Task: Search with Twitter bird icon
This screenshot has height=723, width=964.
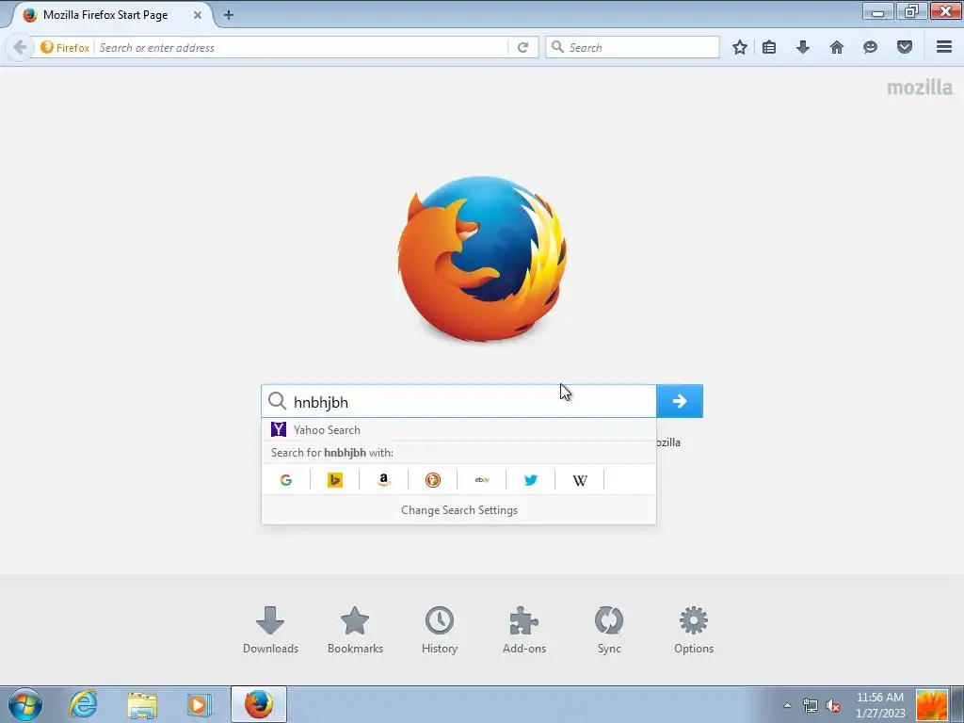Action: (531, 480)
